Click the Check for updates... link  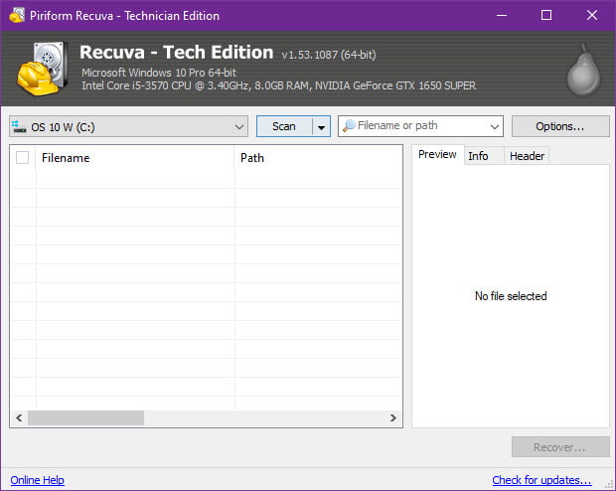click(541, 480)
